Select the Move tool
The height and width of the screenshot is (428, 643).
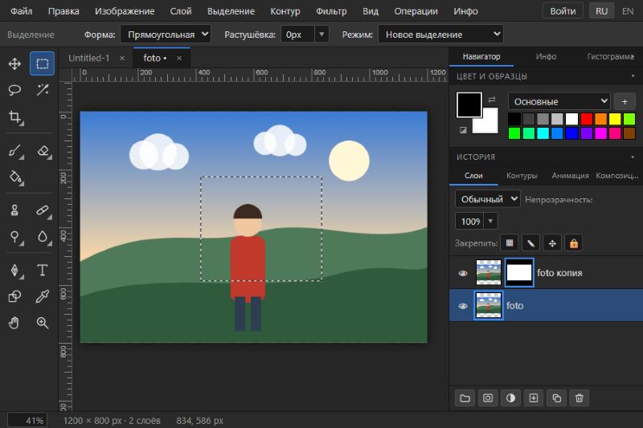click(x=14, y=64)
